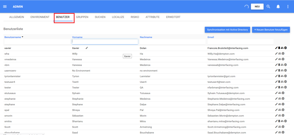Open groups icon for user vmedeiros
294x135 pixels.
(280, 59)
